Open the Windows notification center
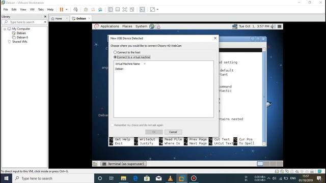The height and width of the screenshot is (183, 326). click(319, 178)
